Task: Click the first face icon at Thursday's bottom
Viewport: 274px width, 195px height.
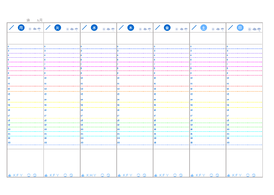Action: click(138, 175)
